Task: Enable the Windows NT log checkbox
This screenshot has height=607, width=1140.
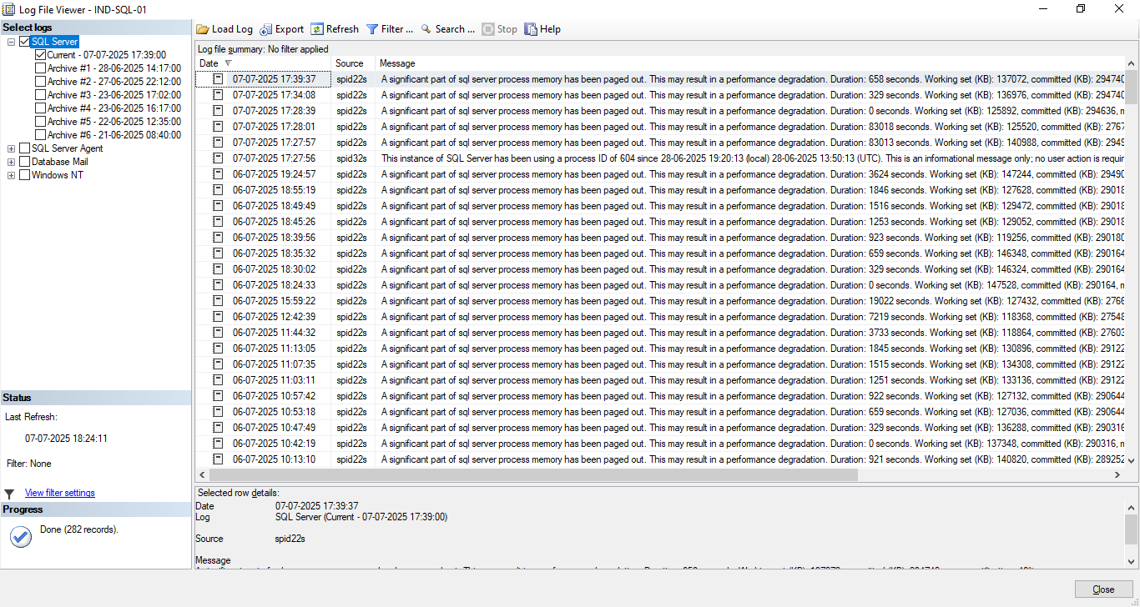Action: click(23, 175)
